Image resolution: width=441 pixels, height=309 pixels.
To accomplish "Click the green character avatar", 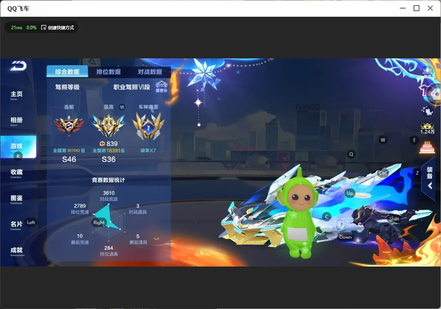I will (299, 213).
